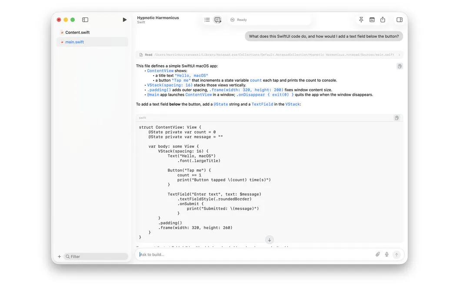Click the user question message bubble
The image size is (459, 287).
[x=324, y=37]
